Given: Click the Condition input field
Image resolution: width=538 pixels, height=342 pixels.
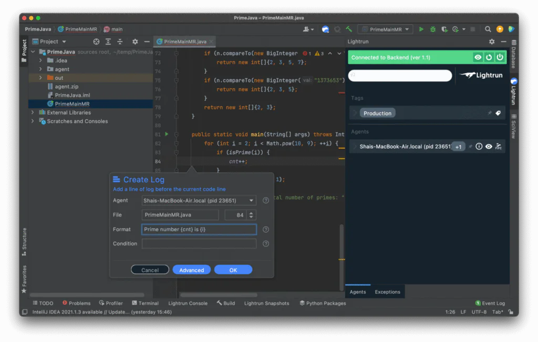Looking at the screenshot, I should [199, 243].
